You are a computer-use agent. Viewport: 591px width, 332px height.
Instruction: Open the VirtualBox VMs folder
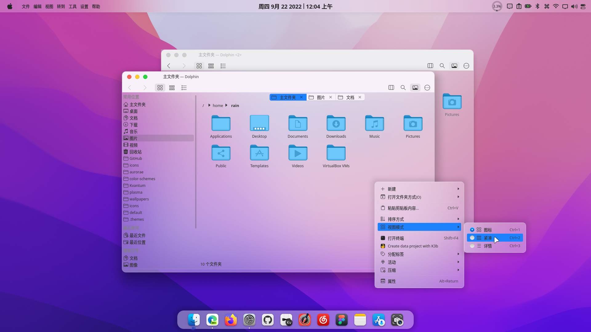click(336, 156)
